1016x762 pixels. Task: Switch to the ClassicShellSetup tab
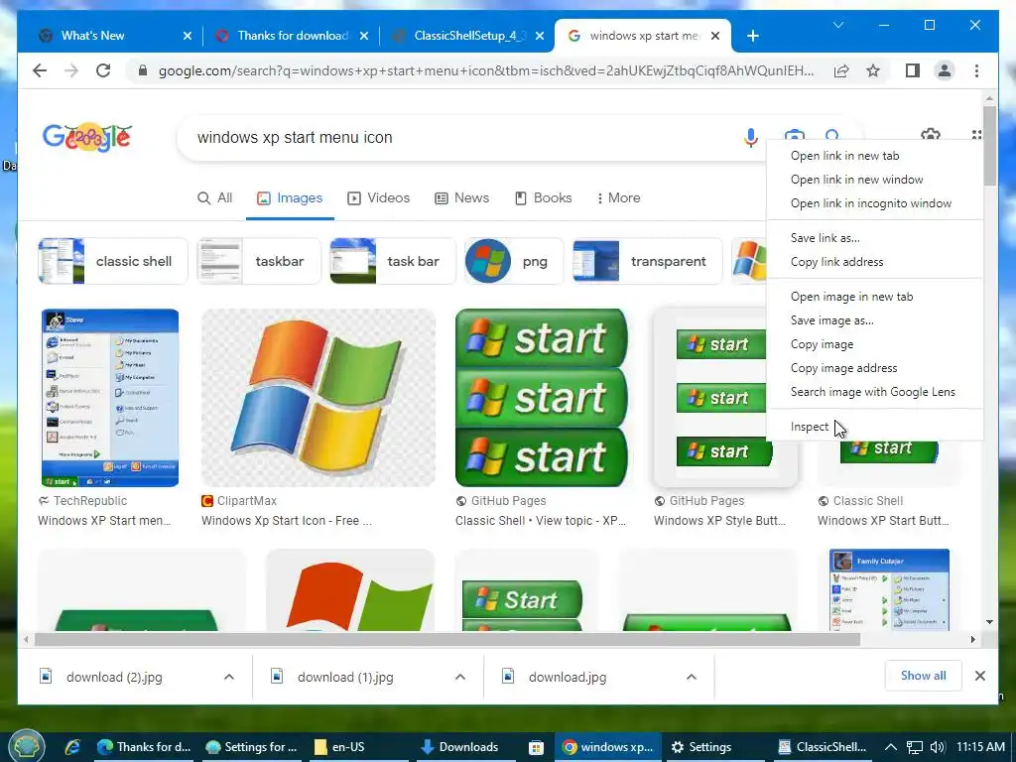coord(469,36)
